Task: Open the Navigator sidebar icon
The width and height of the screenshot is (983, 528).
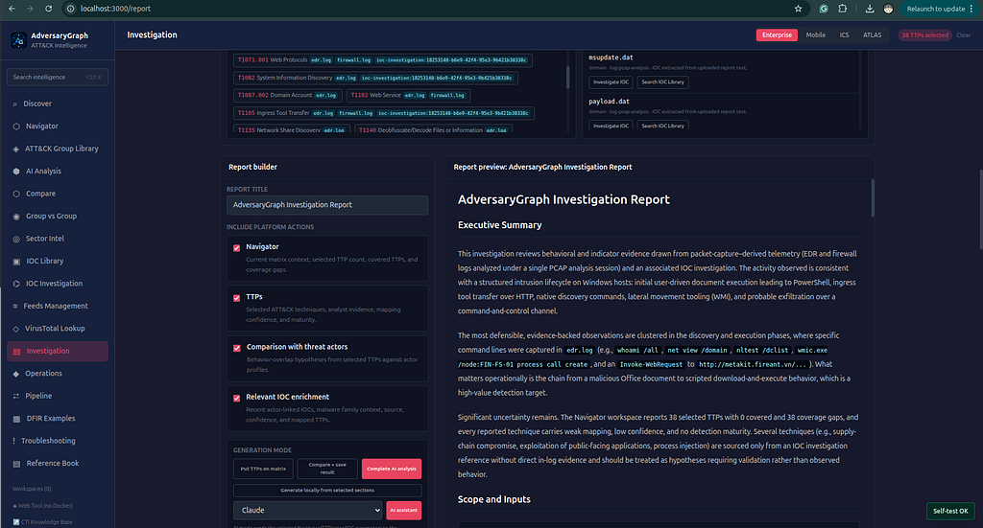Action: (x=16, y=126)
